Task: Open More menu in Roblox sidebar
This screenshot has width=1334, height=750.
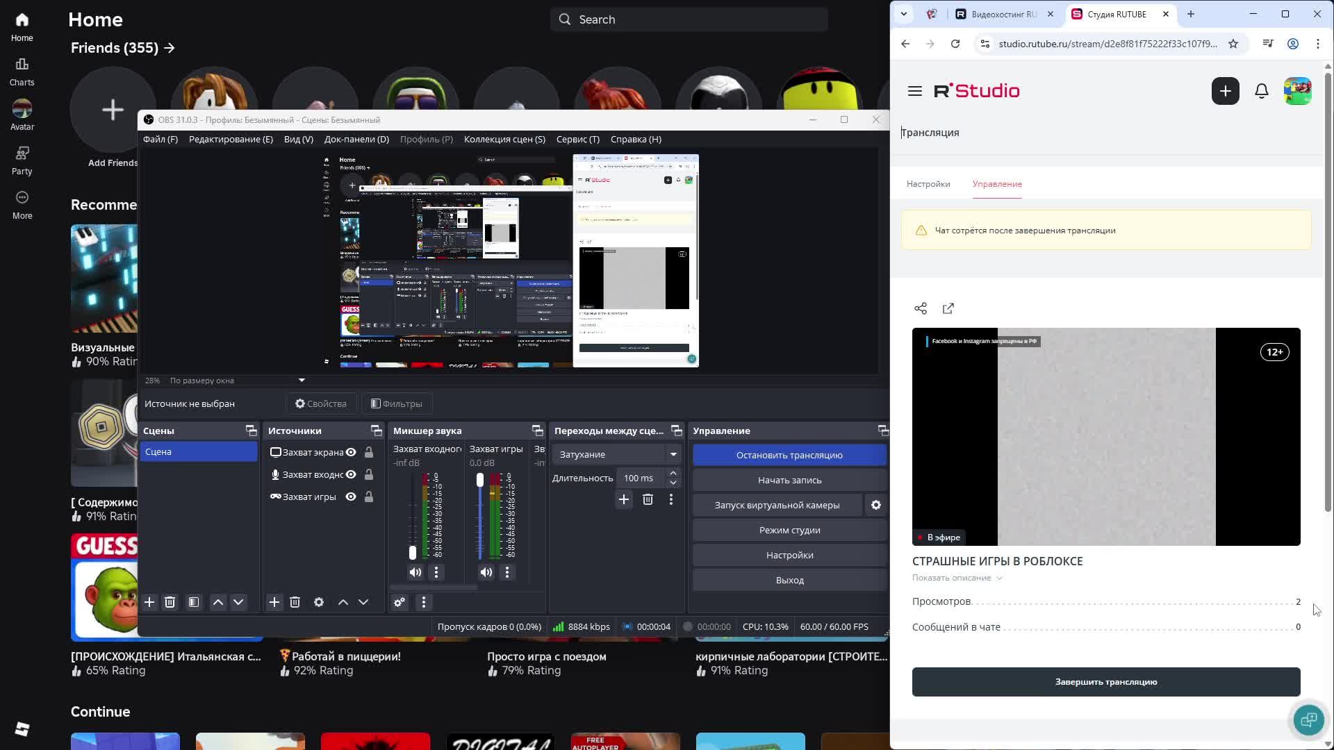Action: pos(22,205)
